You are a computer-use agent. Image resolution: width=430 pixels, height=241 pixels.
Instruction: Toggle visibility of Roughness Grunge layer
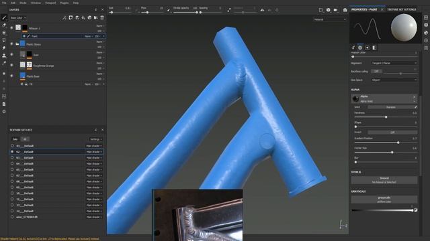tap(11, 65)
